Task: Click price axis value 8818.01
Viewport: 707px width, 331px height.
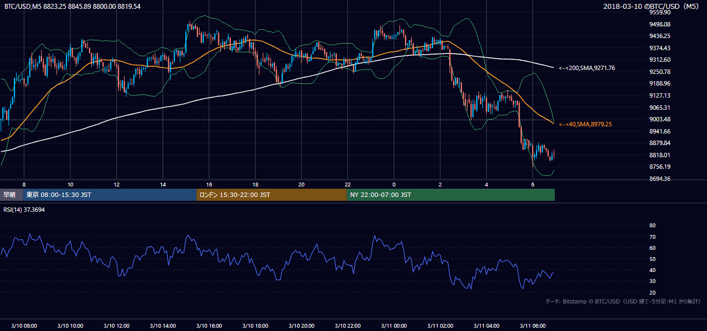Action: point(660,155)
